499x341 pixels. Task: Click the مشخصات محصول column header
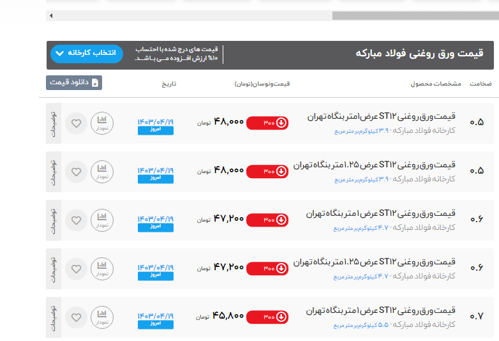431,84
